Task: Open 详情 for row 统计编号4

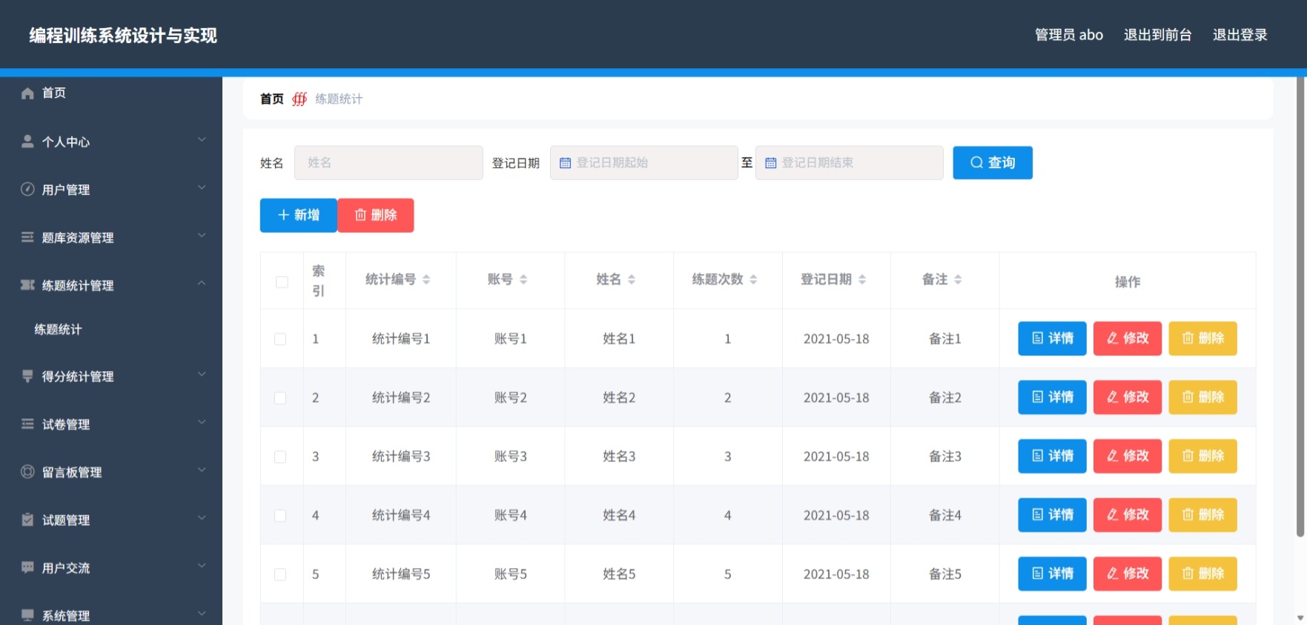Action: tap(1052, 515)
